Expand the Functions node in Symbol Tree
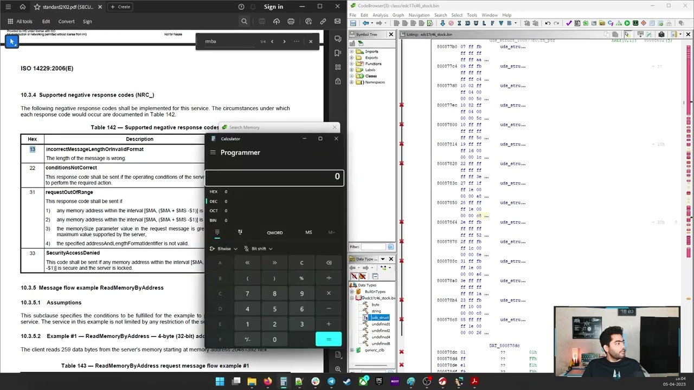The image size is (694, 390). tap(351, 64)
